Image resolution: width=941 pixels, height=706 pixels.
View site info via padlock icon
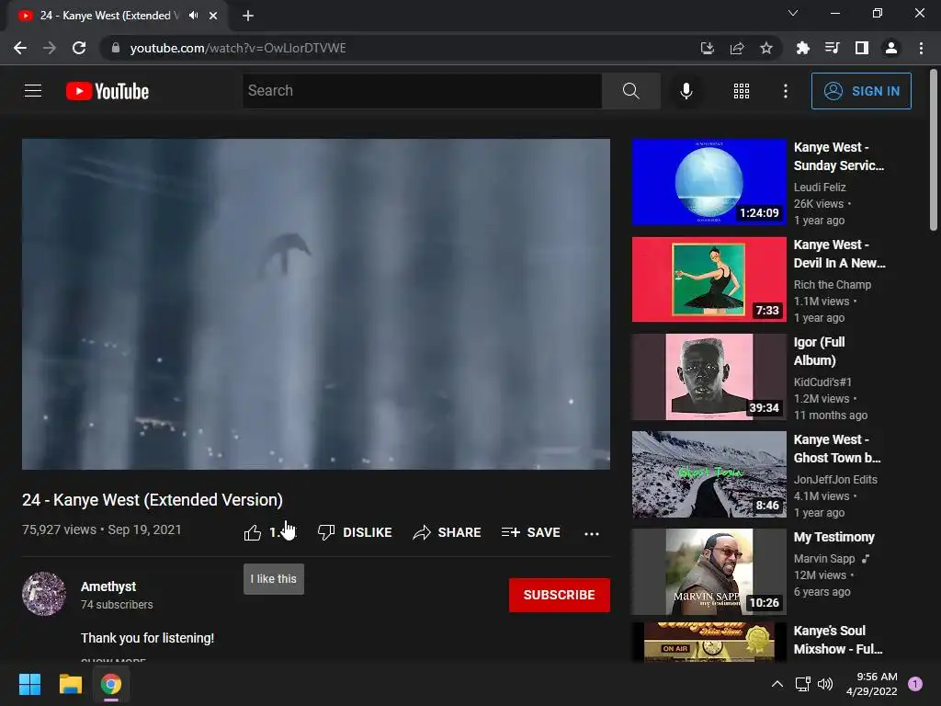coord(116,48)
